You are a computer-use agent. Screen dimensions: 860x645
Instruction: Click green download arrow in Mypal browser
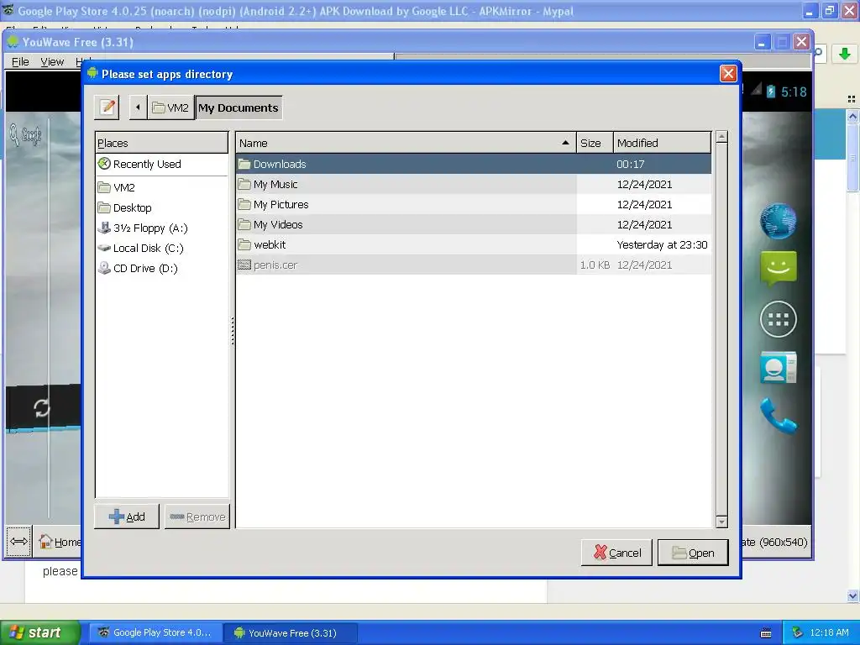point(845,54)
